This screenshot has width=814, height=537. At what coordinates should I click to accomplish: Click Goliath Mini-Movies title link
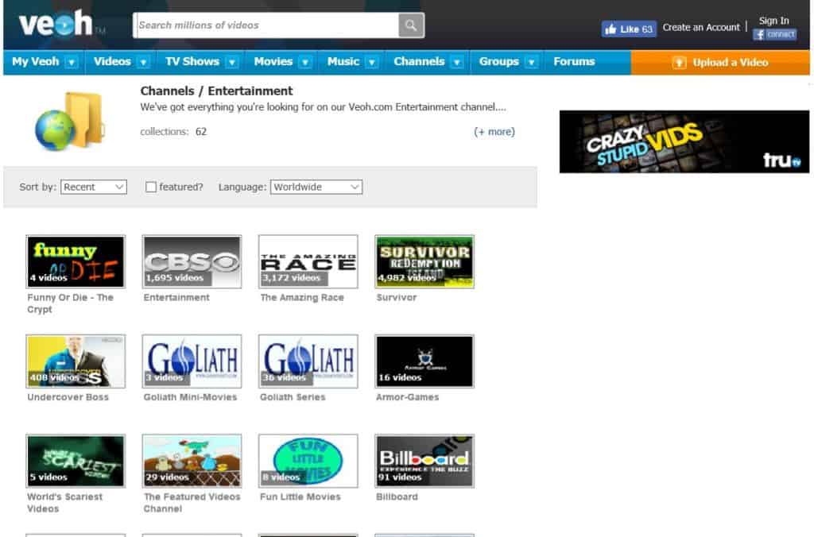point(190,397)
